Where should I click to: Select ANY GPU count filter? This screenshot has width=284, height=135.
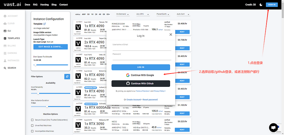pyautogui.click(x=84, y=14)
